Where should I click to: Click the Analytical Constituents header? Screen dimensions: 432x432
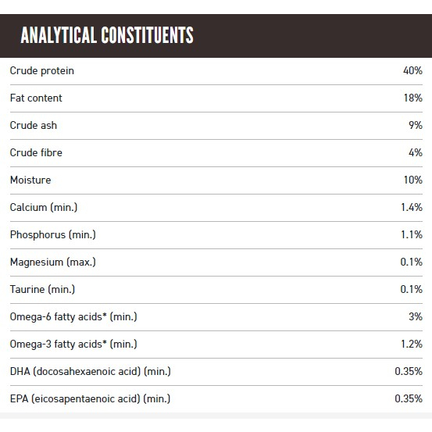[107, 35]
